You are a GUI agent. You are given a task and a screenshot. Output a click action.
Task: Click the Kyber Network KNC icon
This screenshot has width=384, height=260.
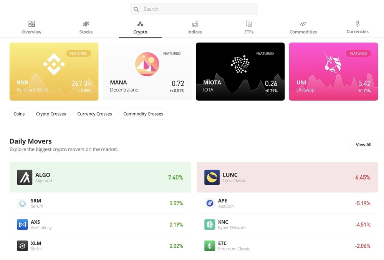210,224
